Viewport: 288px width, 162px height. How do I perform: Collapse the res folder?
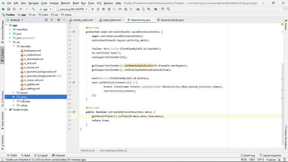click(x=10, y=42)
